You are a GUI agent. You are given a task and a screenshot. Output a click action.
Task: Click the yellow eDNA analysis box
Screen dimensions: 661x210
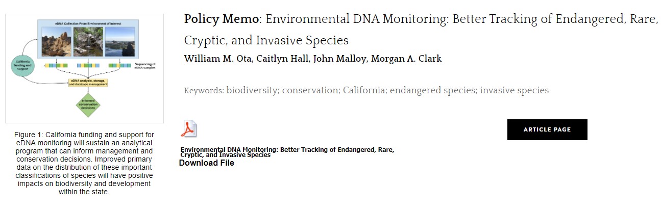[88, 82]
